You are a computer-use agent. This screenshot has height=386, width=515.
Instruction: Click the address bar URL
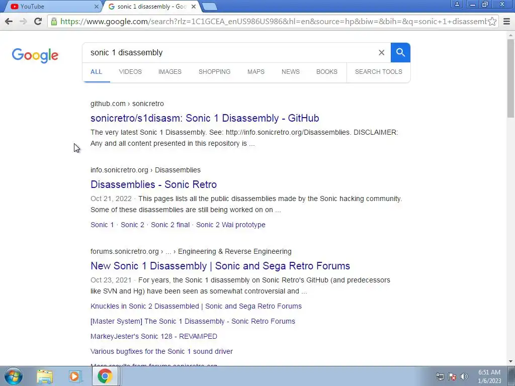[x=273, y=22]
